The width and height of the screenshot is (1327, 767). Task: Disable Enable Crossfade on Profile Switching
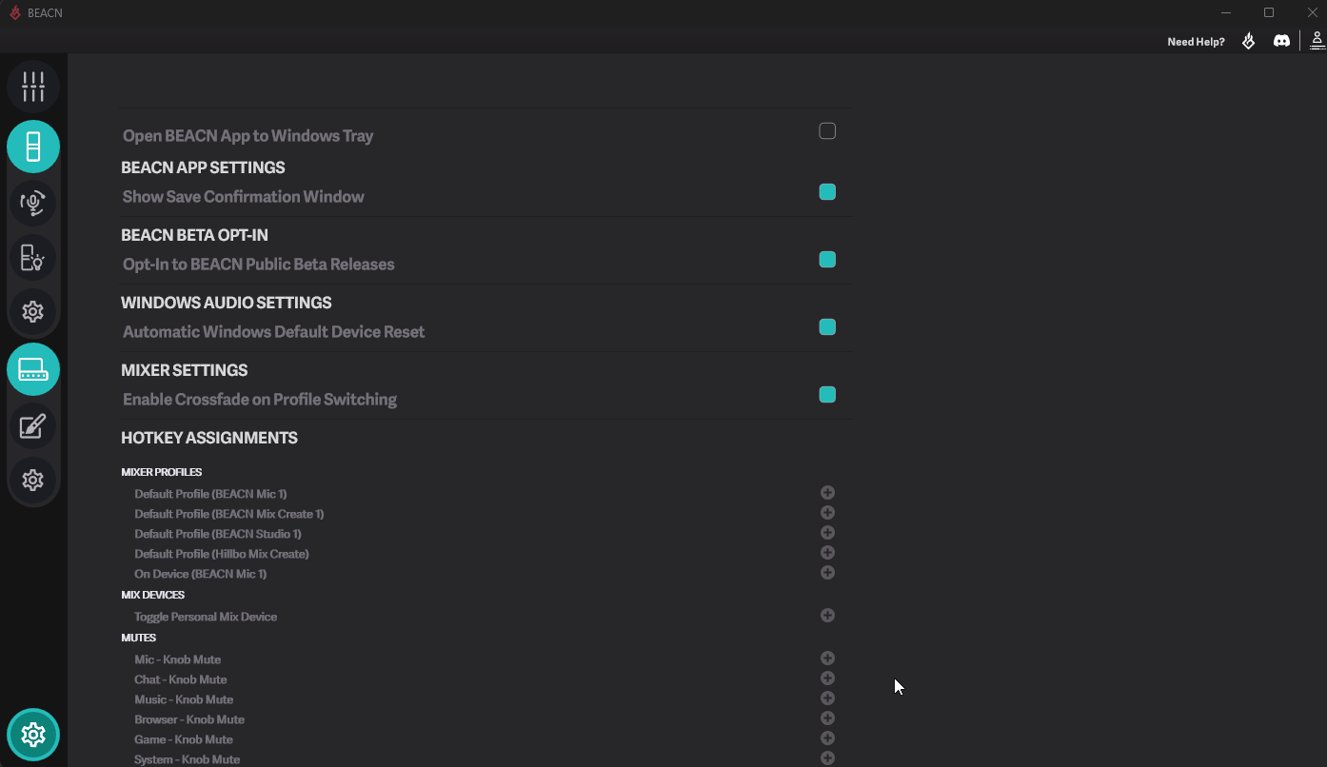coord(827,395)
